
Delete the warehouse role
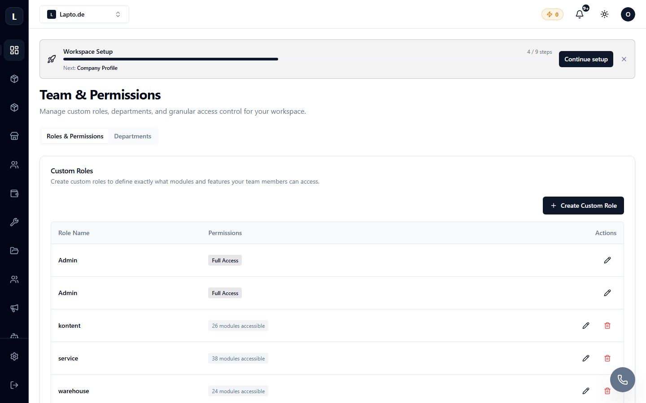tap(607, 391)
